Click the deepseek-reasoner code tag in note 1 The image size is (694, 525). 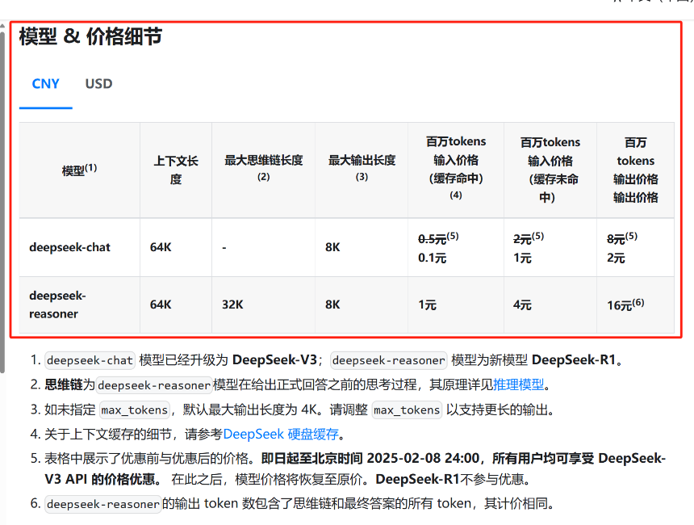pos(389,360)
